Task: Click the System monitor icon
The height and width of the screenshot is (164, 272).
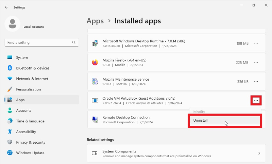Action: [10, 57]
